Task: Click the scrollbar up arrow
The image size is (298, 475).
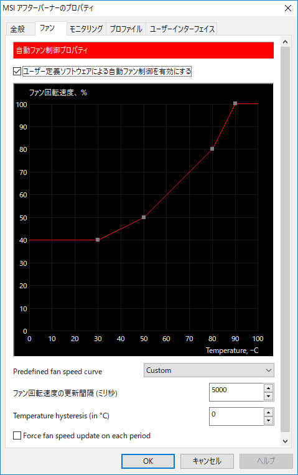Action: coord(286,42)
